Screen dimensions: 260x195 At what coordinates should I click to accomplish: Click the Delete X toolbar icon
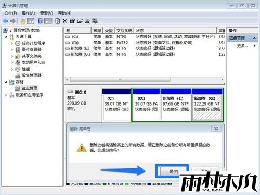[x=65, y=21]
